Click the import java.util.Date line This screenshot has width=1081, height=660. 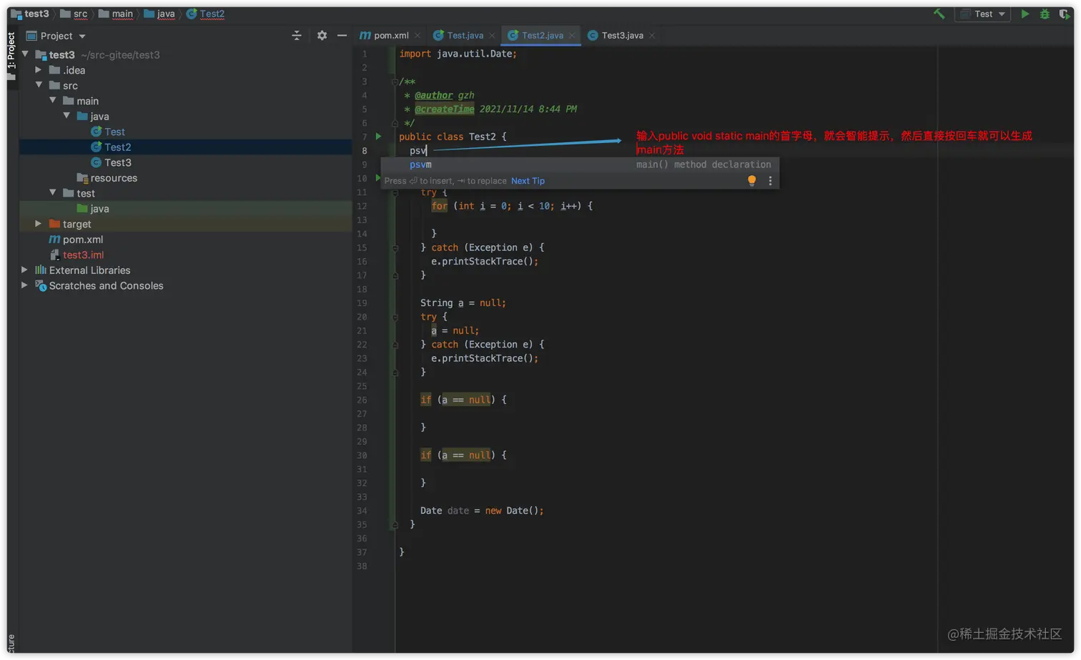458,54
